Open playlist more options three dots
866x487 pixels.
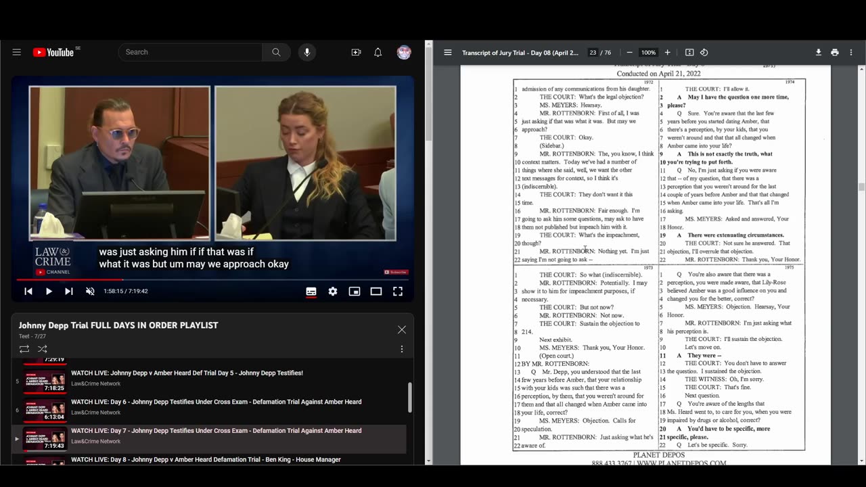[x=402, y=349]
